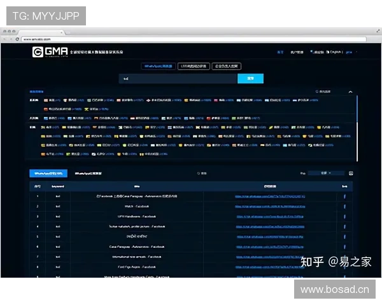Toggle the select-all option in the country panel
Screen dimensions: 382x305
point(323,92)
